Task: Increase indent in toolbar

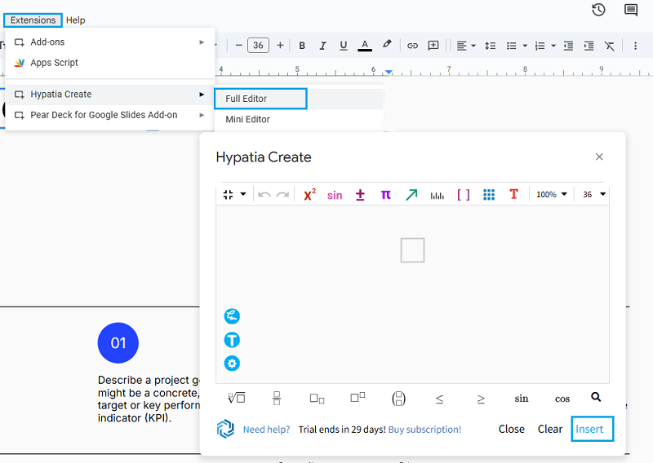Action: (x=589, y=46)
